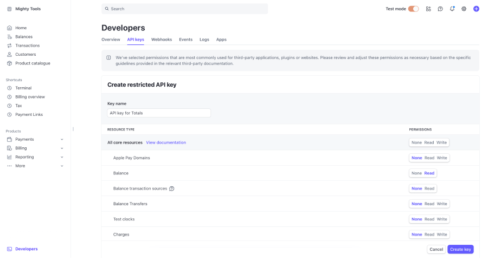Set Test clocks permission to Read
488x274 pixels.
pyautogui.click(x=429, y=219)
